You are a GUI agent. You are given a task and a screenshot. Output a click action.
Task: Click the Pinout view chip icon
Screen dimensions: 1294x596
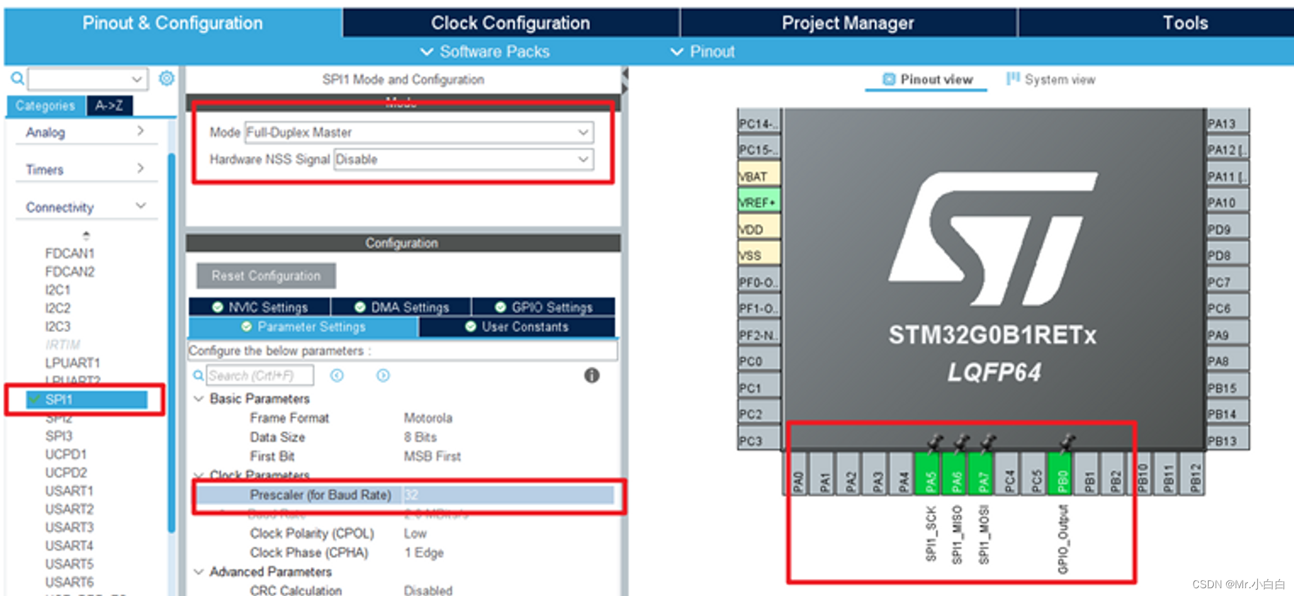[889, 79]
